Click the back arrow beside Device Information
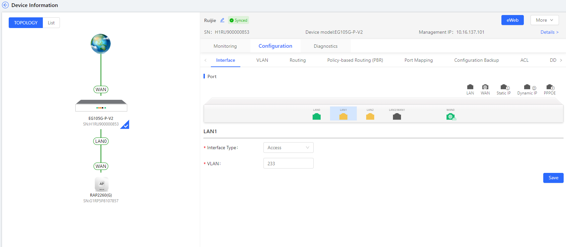The image size is (566, 247). pyautogui.click(x=5, y=5)
